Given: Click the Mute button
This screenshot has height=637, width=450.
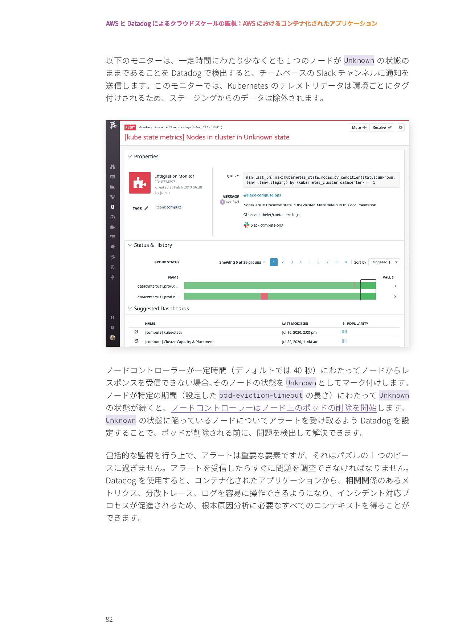Looking at the screenshot, I should 359,127.
